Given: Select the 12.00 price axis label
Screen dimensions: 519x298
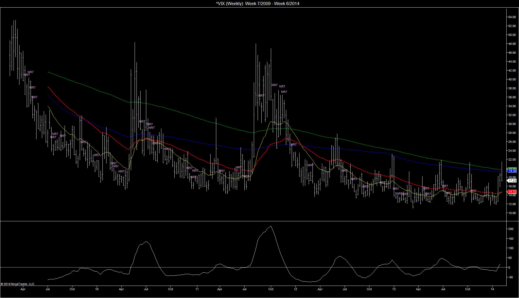Looking at the screenshot, I should 512,204.
